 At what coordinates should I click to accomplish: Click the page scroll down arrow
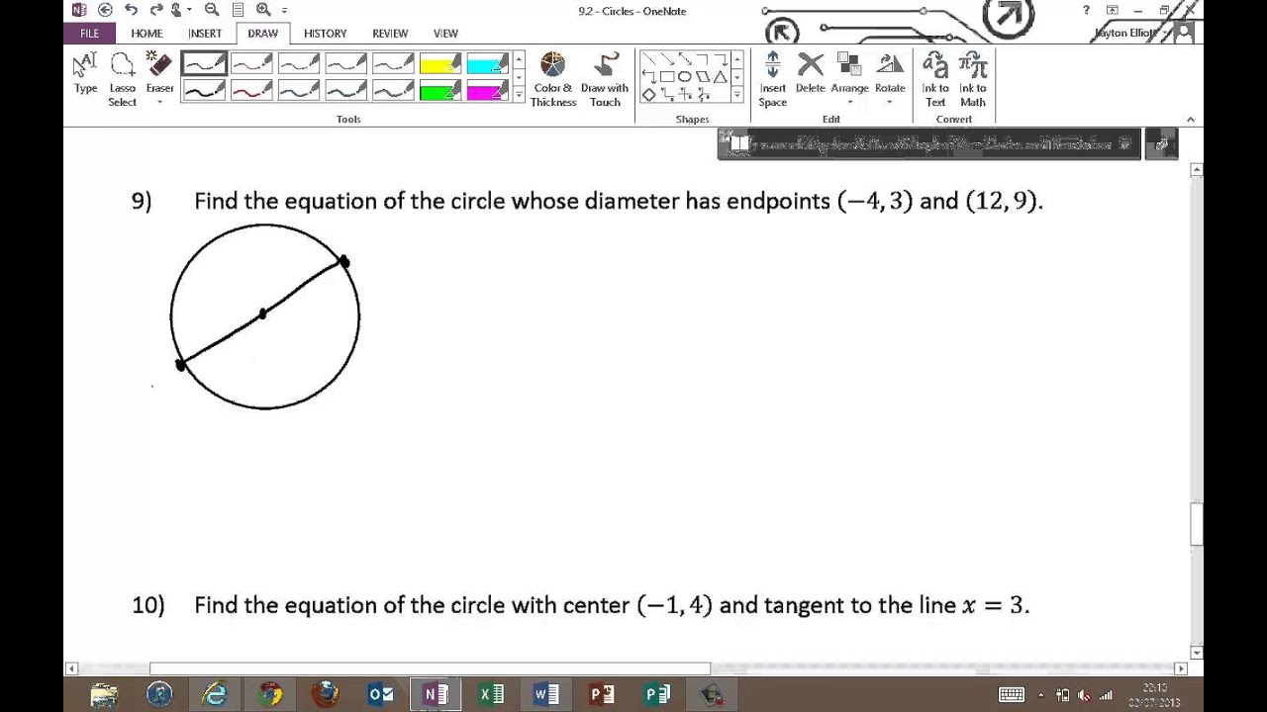(1197, 653)
